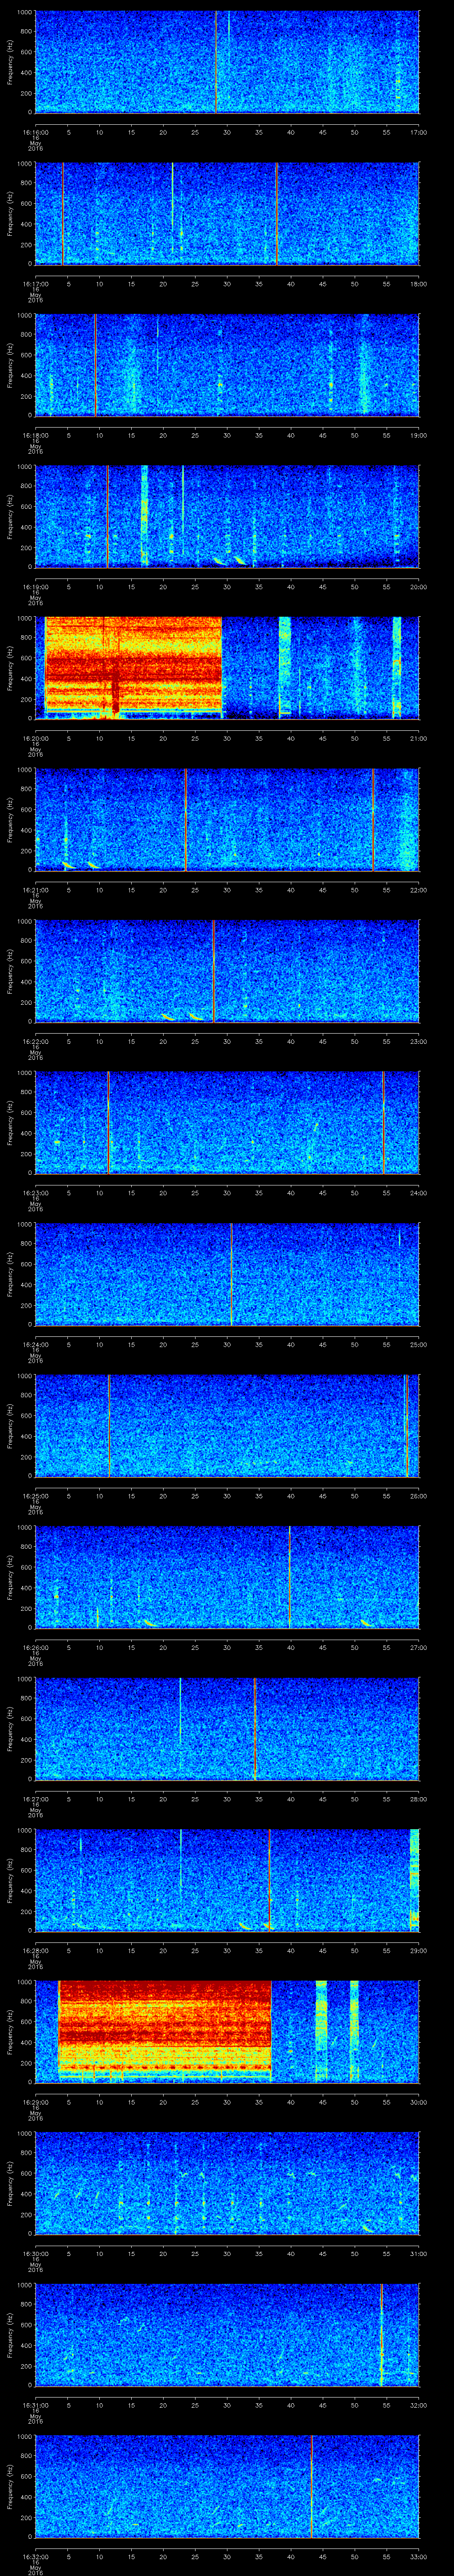
Task: Click the 16:30:00 start time label
Action: click(x=35, y=2253)
